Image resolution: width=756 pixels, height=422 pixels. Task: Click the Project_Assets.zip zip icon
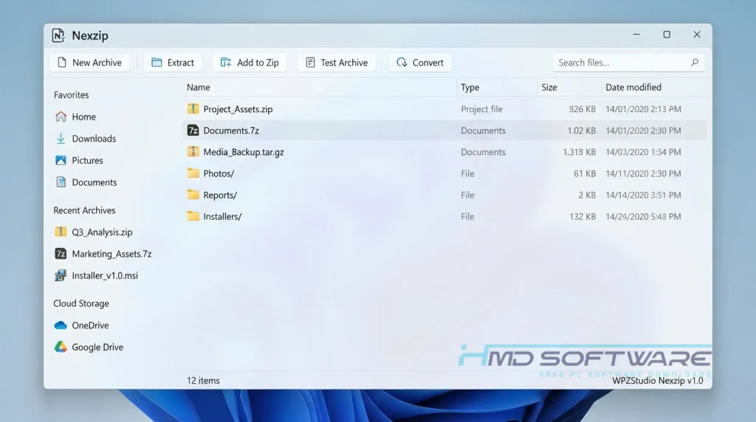pos(193,109)
